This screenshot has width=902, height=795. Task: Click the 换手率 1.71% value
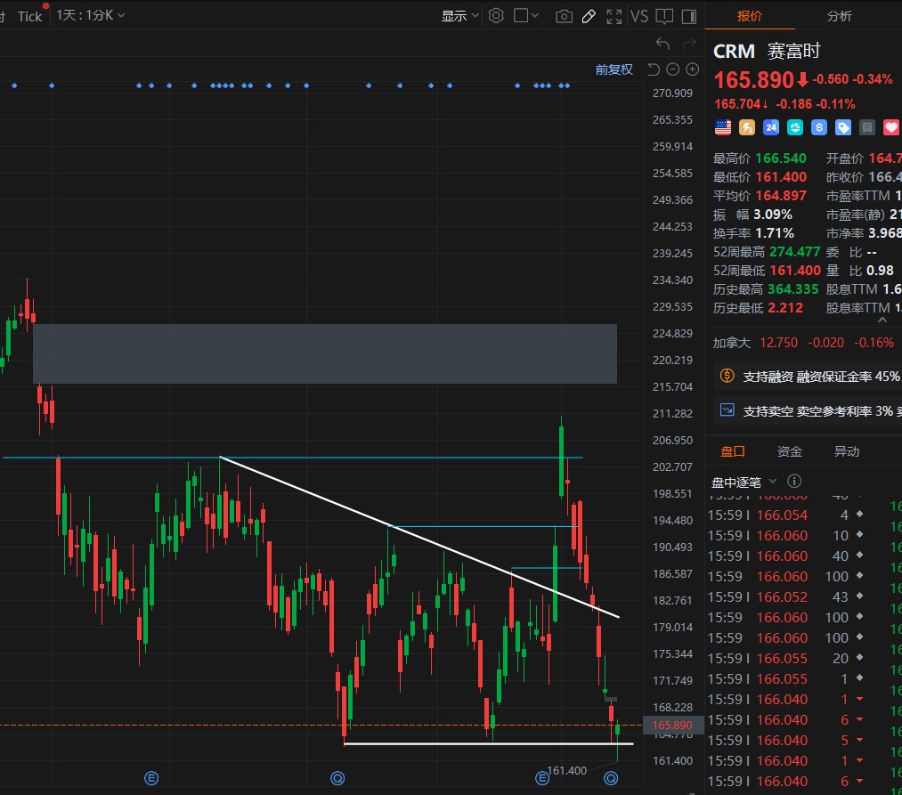coord(775,233)
